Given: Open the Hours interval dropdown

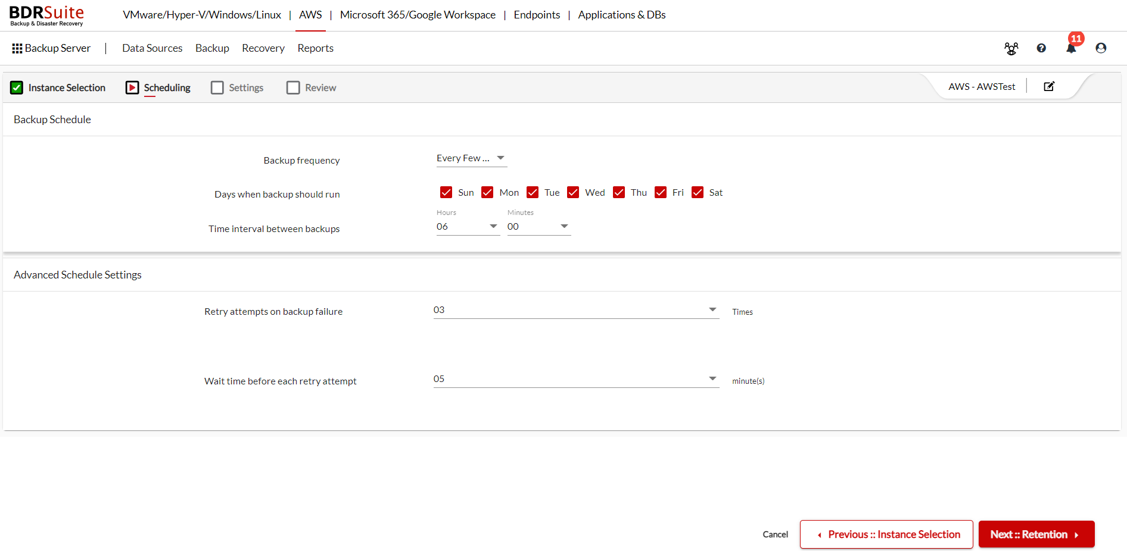Looking at the screenshot, I should 468,227.
